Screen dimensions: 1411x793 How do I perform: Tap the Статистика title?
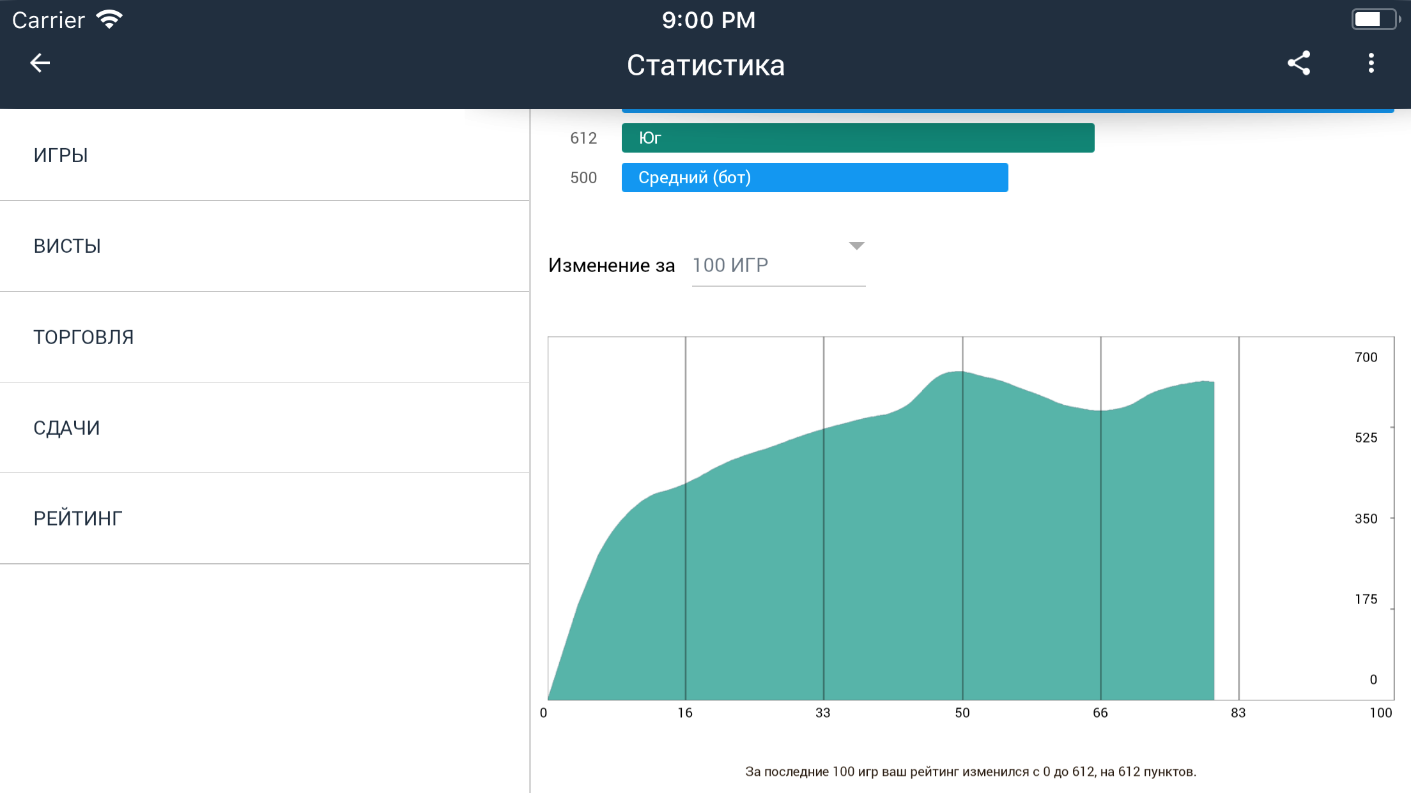(705, 65)
